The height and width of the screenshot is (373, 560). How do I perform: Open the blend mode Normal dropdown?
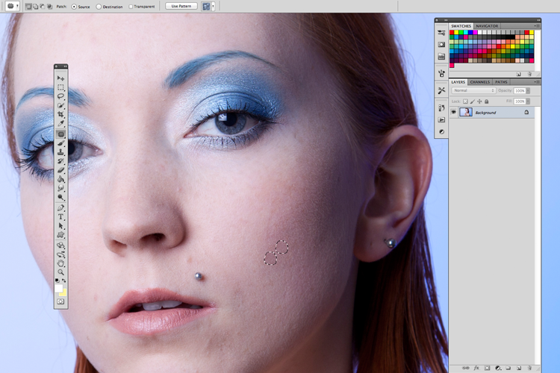(473, 91)
